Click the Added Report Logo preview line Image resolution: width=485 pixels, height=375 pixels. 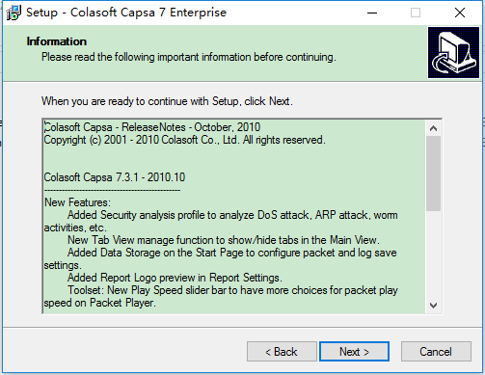coord(175,278)
